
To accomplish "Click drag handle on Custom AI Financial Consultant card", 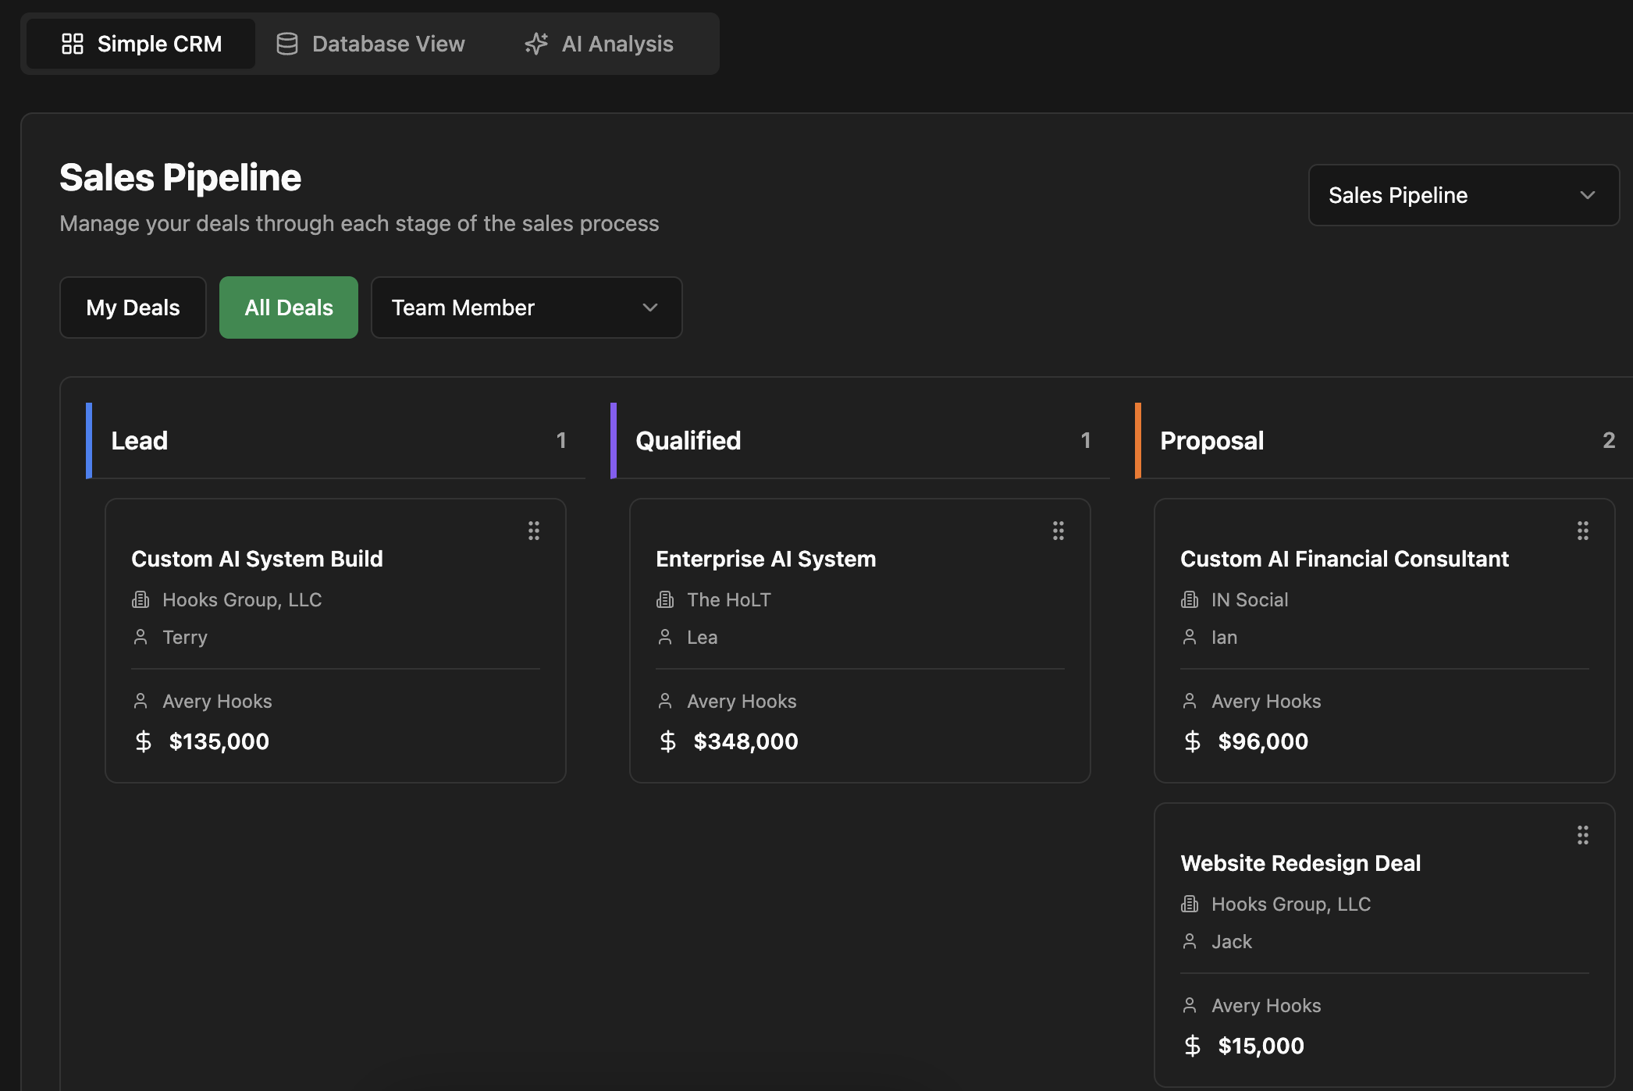I will [1583, 531].
